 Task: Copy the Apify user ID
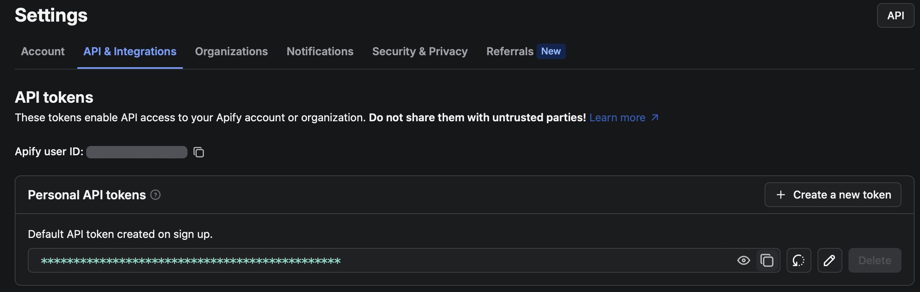coord(199,152)
